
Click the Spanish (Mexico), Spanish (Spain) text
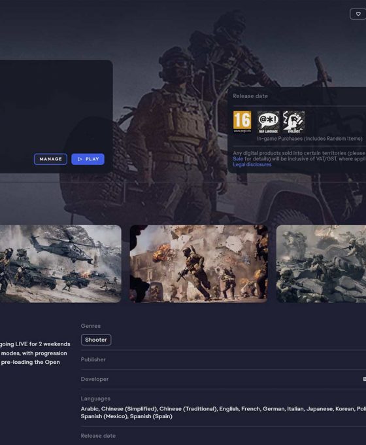(126, 416)
